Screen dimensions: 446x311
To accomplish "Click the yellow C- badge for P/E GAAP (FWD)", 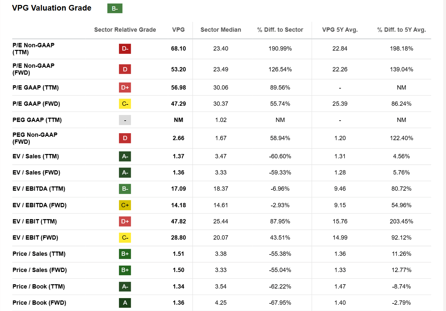I will (x=125, y=104).
